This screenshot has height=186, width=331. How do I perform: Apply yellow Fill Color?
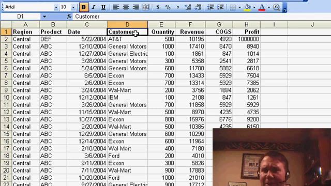pos(247,7)
